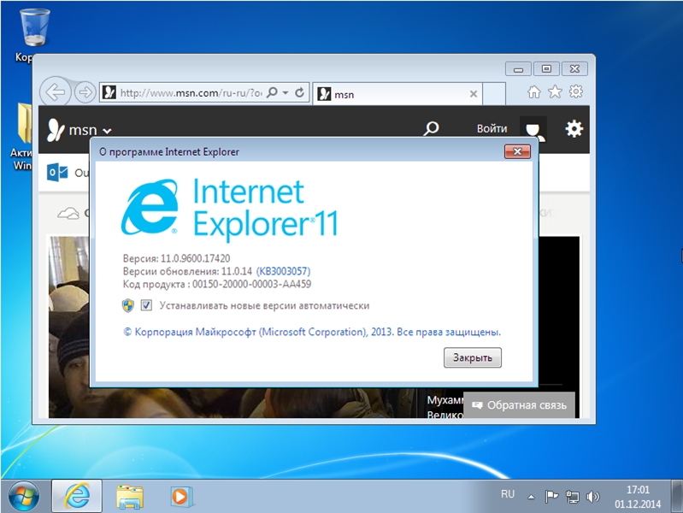
Task: Click the IE Forward arrow button
Action: pos(85,92)
